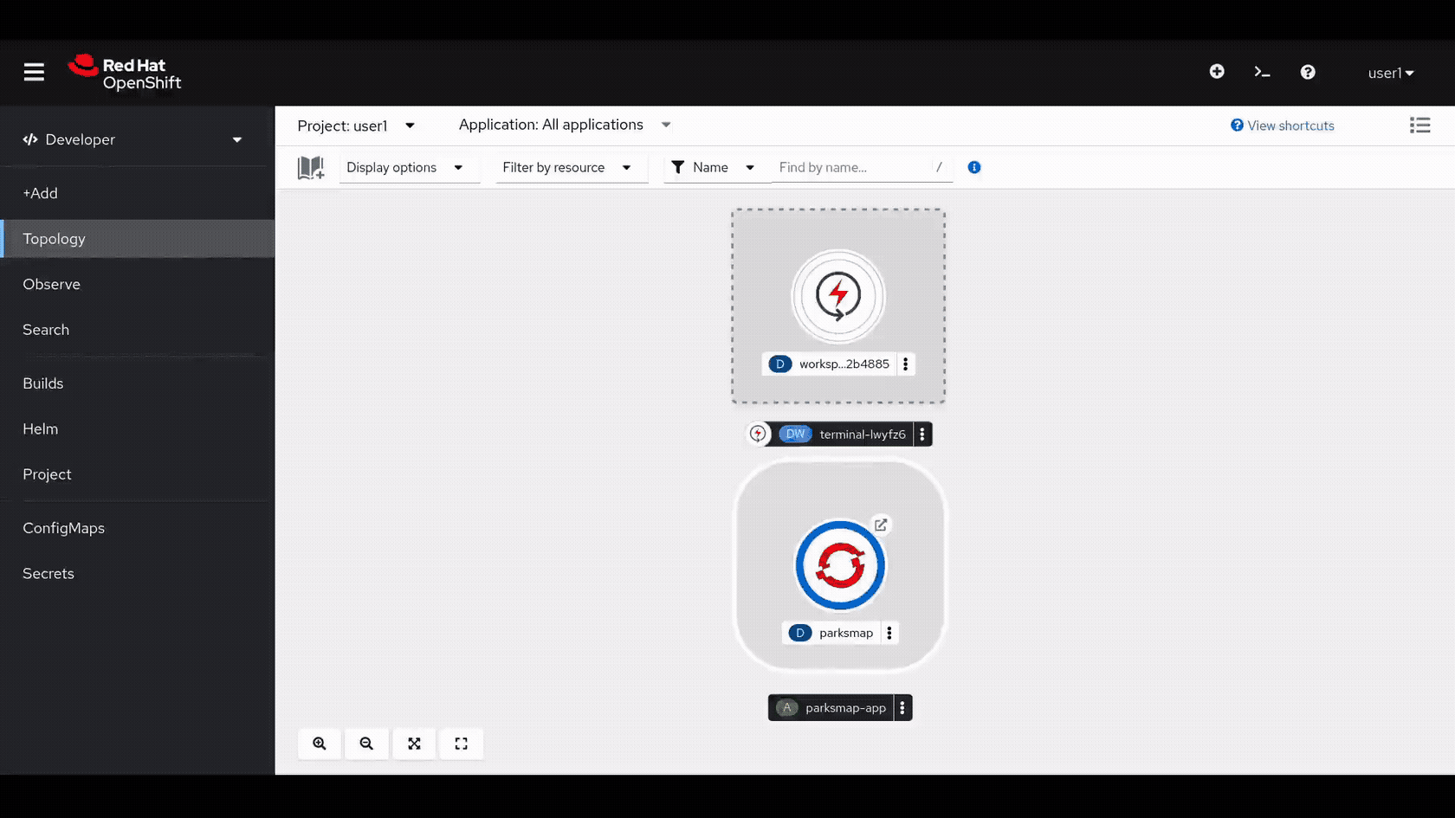Open the hamburger navigation menu
This screenshot has width=1455, height=818.
(x=34, y=72)
